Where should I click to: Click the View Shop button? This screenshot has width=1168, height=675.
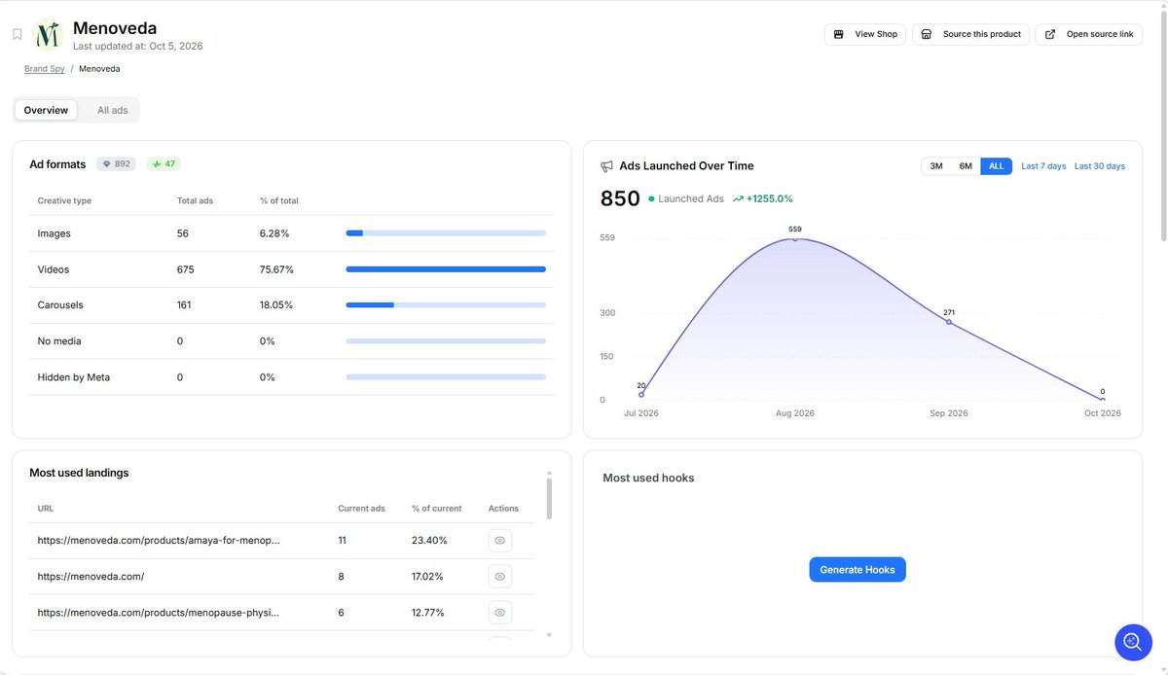[x=865, y=34]
